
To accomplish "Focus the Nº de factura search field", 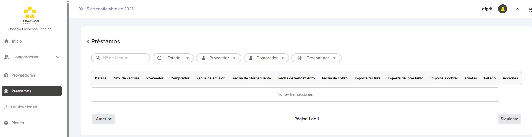I will pos(124,58).
